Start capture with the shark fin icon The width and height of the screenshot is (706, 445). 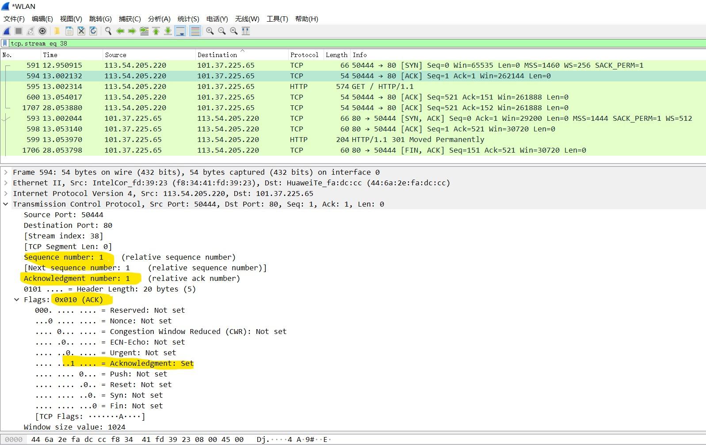tap(7, 31)
